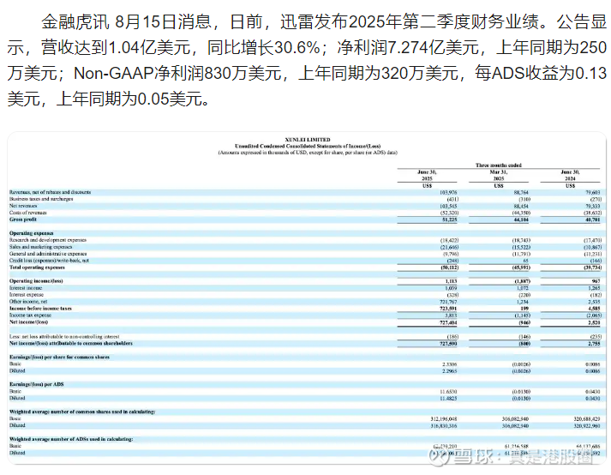Image resolution: width=611 pixels, height=475 pixels.
Task: Click the basic common shares value 312,196,048
Action: 444,419
